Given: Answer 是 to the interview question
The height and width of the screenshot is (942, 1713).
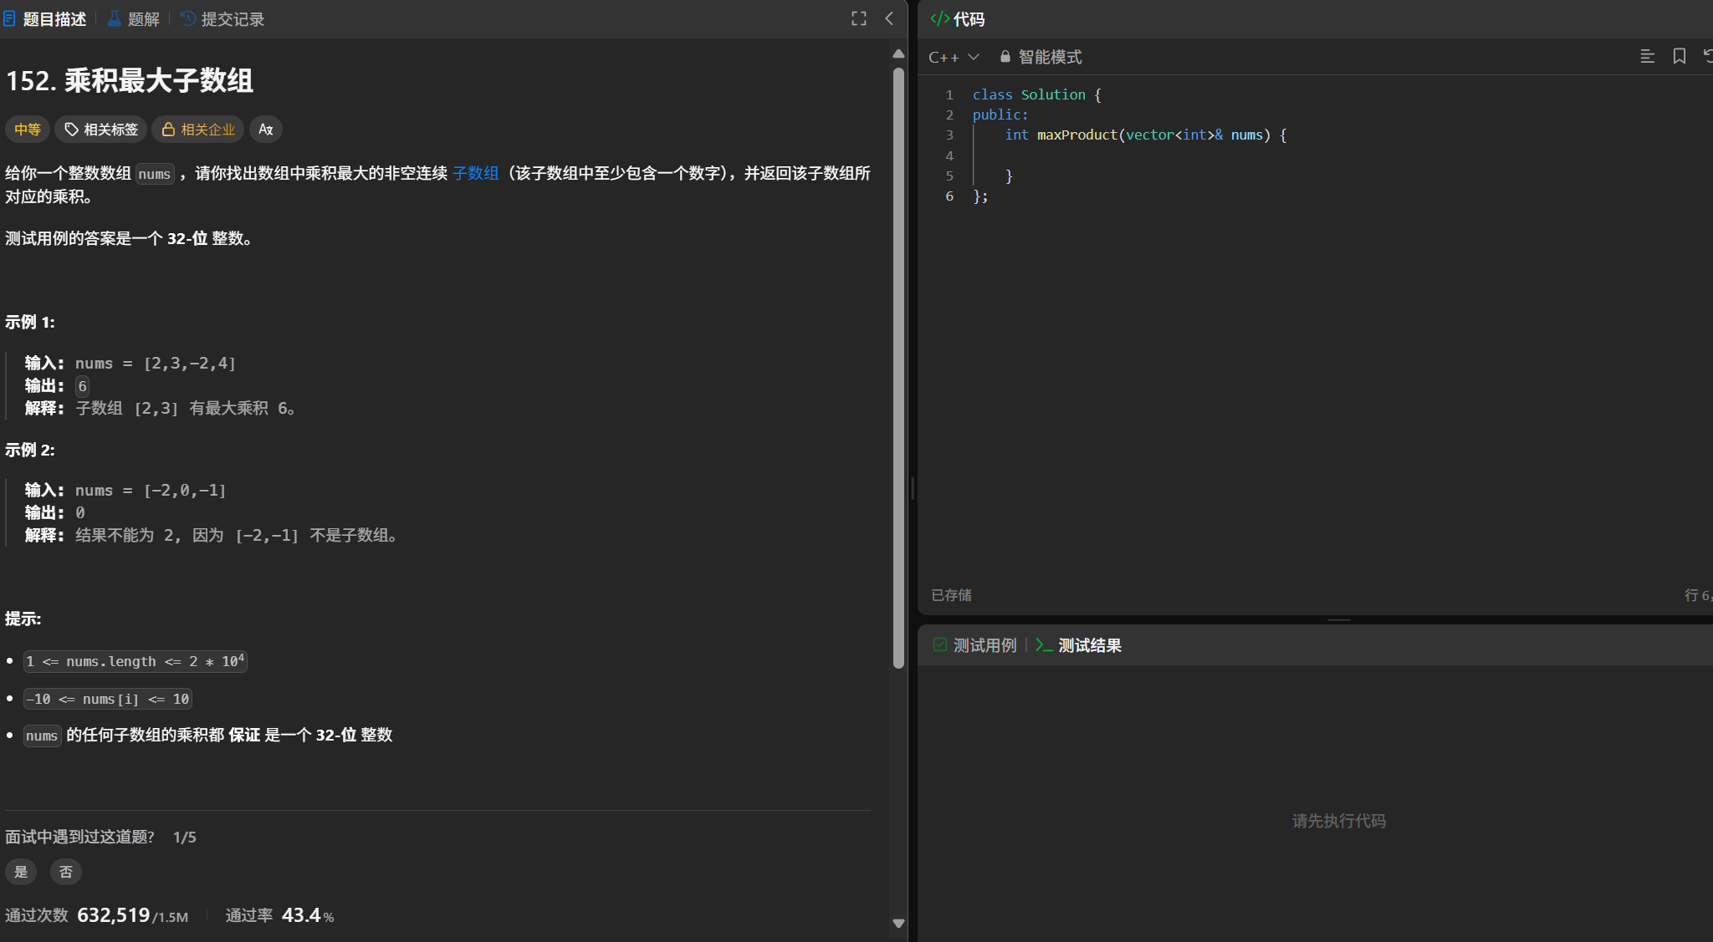Looking at the screenshot, I should coord(21,872).
